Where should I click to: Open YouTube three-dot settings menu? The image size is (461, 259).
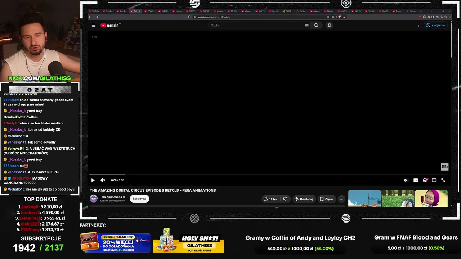[x=419, y=25]
